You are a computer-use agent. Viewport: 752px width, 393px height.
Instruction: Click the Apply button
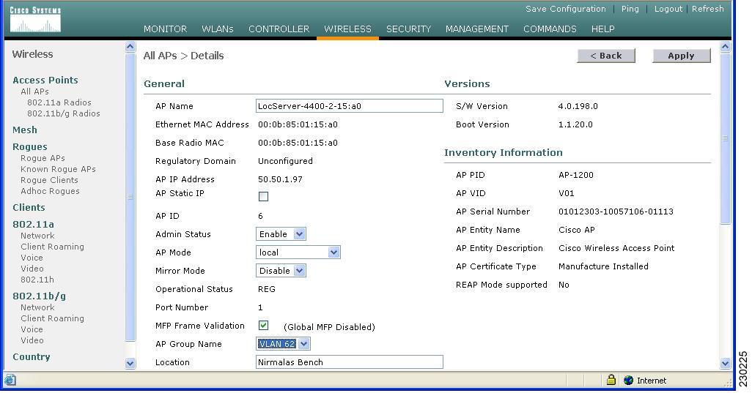tap(682, 56)
